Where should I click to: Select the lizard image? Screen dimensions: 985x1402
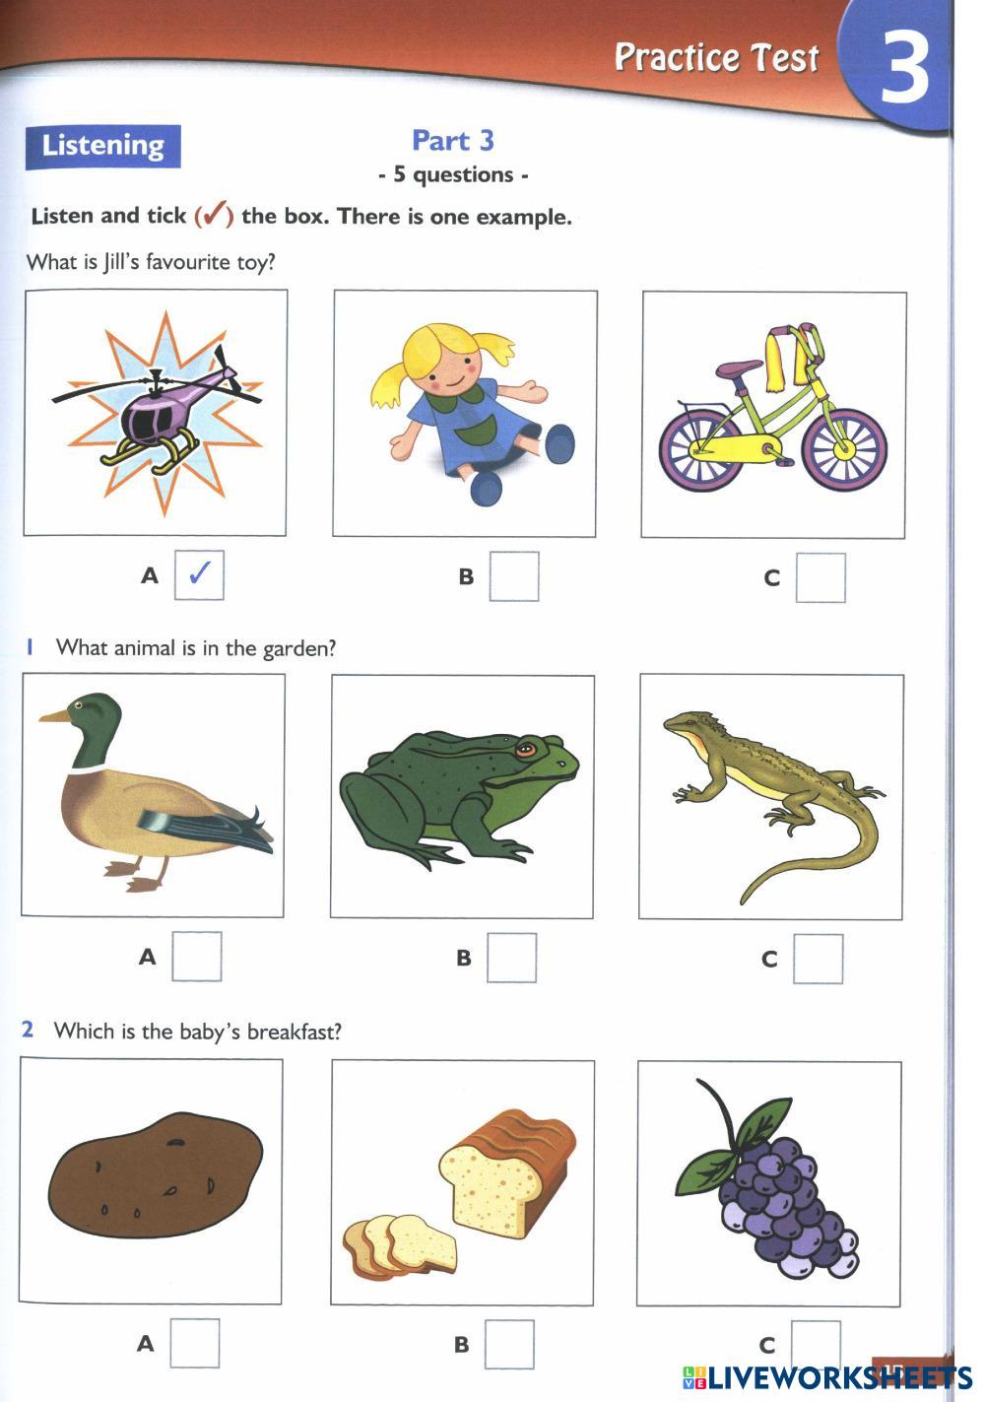771,797
